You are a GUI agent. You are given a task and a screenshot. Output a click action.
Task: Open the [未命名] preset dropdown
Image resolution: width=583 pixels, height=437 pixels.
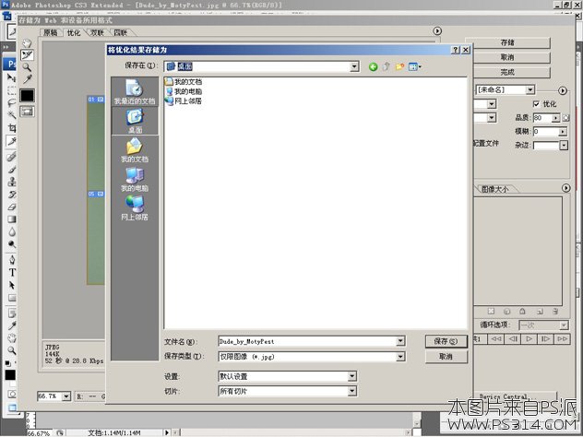tap(530, 89)
